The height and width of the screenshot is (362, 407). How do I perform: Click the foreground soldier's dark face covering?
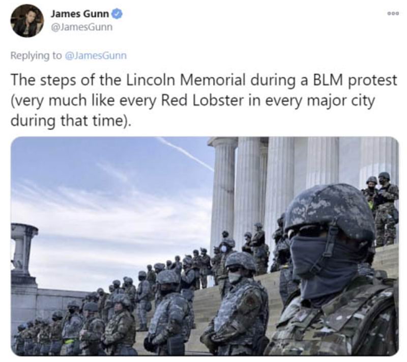tap(322, 262)
